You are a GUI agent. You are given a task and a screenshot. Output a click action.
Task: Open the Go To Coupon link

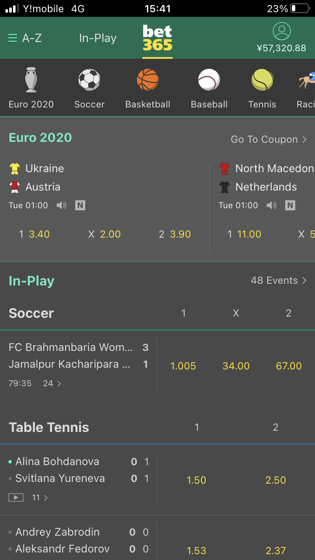pos(269,139)
